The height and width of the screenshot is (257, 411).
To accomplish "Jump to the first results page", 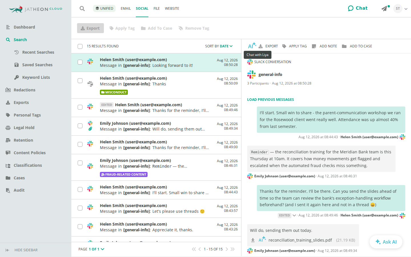I will (194, 249).
